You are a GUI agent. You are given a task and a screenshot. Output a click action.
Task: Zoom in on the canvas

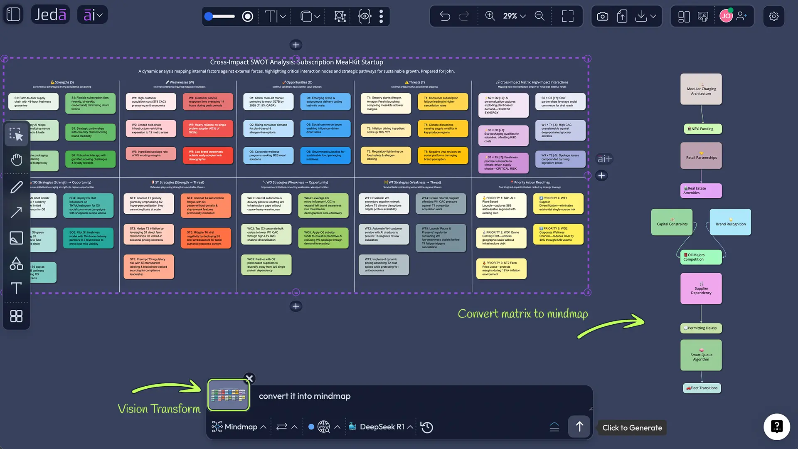(x=490, y=16)
